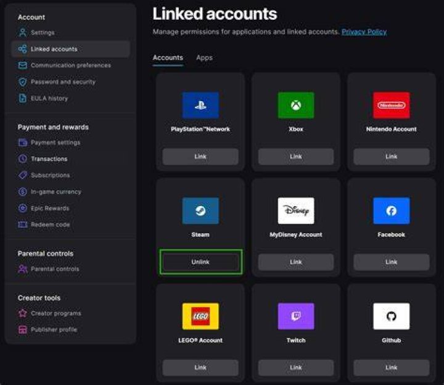
Task: Open Communication preferences in sidebar
Action: click(71, 65)
